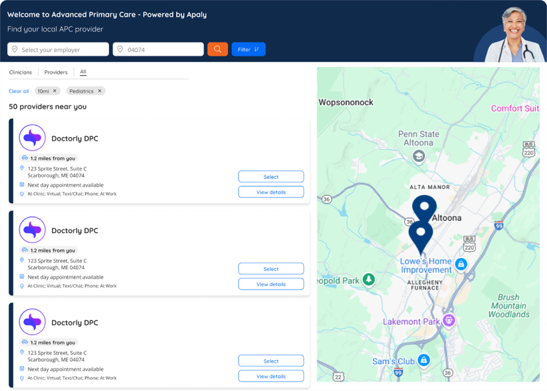547x391 pixels.
Task: Click Lakemont Park map marker
Action: pos(449,320)
